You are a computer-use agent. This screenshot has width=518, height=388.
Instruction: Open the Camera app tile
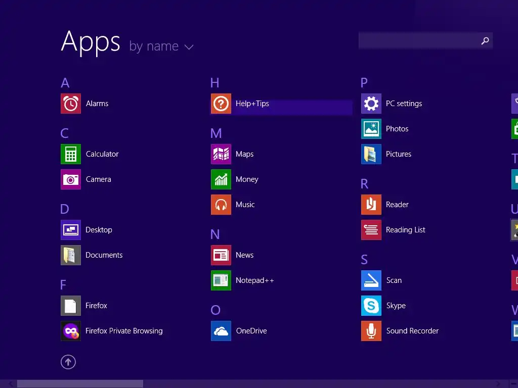pyautogui.click(x=71, y=179)
